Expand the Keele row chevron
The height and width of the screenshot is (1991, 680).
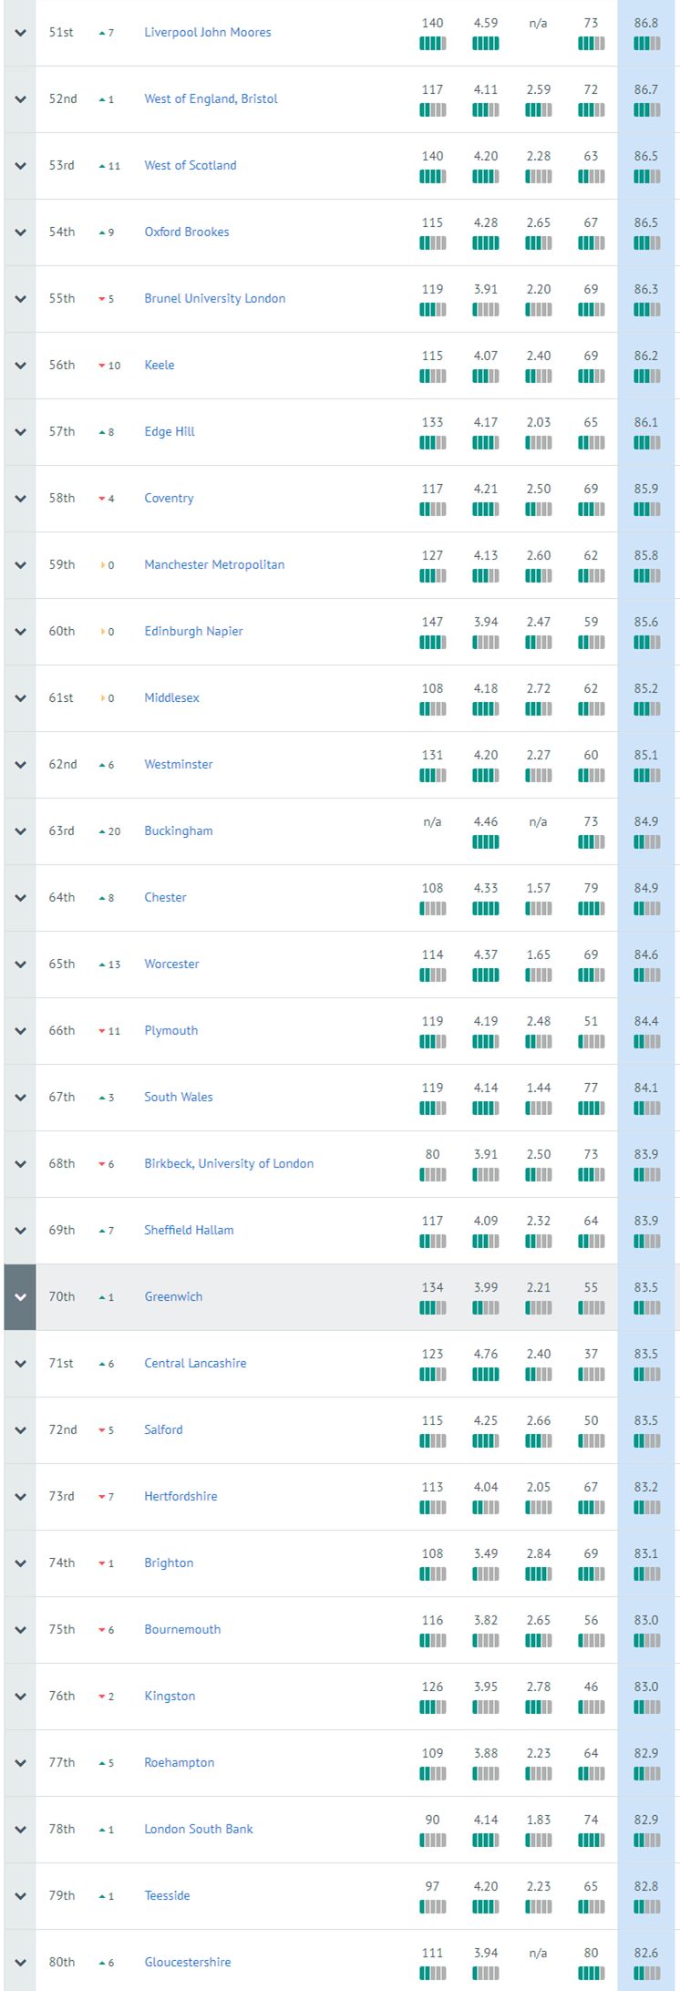click(20, 366)
